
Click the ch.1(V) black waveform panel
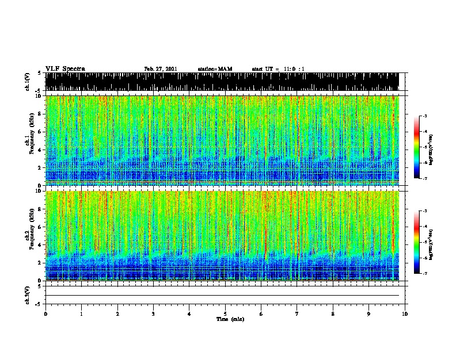point(222,82)
